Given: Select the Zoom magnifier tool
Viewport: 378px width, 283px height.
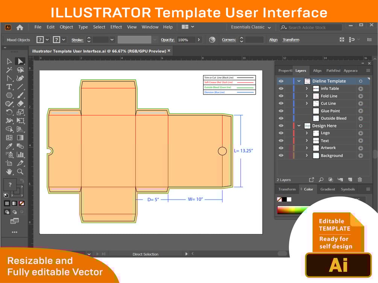Looking at the screenshot, I should tap(20, 172).
